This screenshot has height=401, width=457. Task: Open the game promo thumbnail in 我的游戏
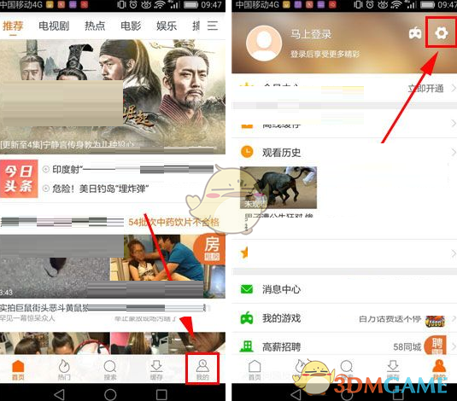(x=435, y=321)
